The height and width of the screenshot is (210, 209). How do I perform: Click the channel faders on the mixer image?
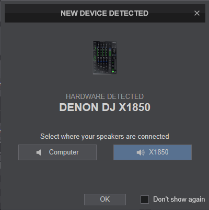tap(101, 67)
